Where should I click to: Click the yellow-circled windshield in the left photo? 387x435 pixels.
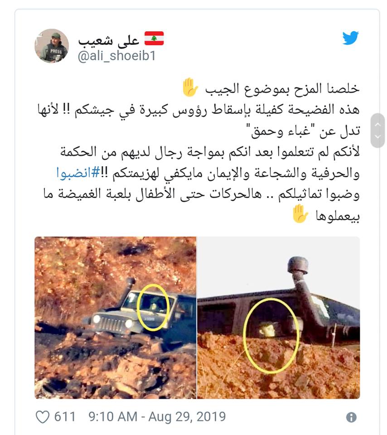coord(153,307)
